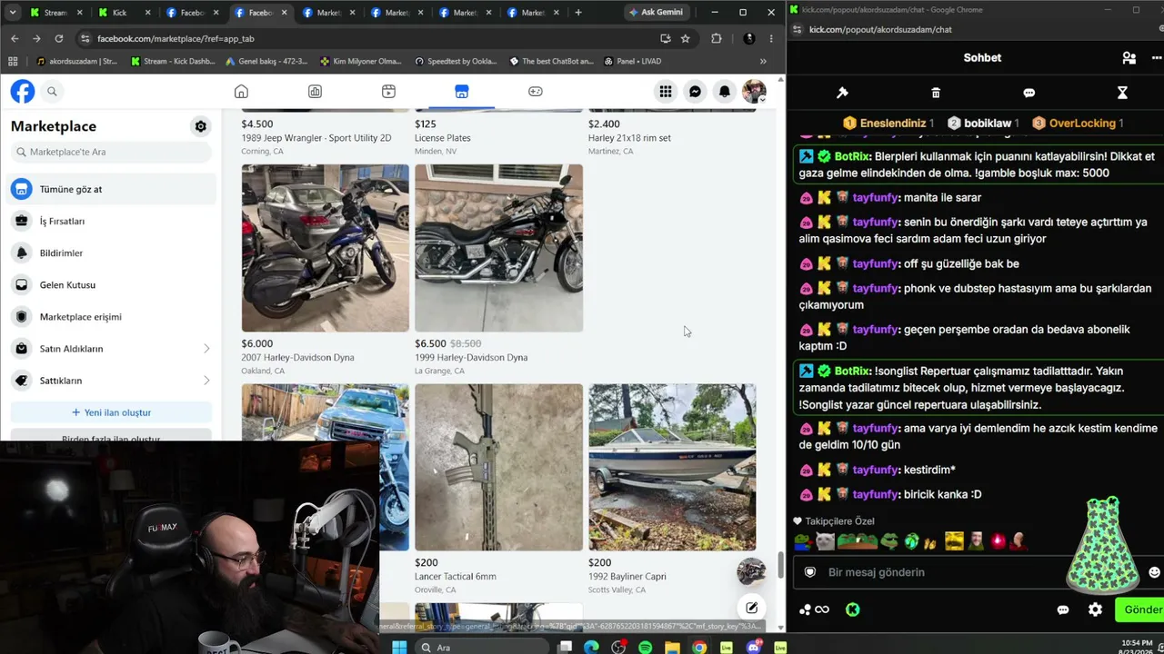The width and height of the screenshot is (1164, 654).
Task: Open a new Chrome tab
Action: click(x=577, y=13)
